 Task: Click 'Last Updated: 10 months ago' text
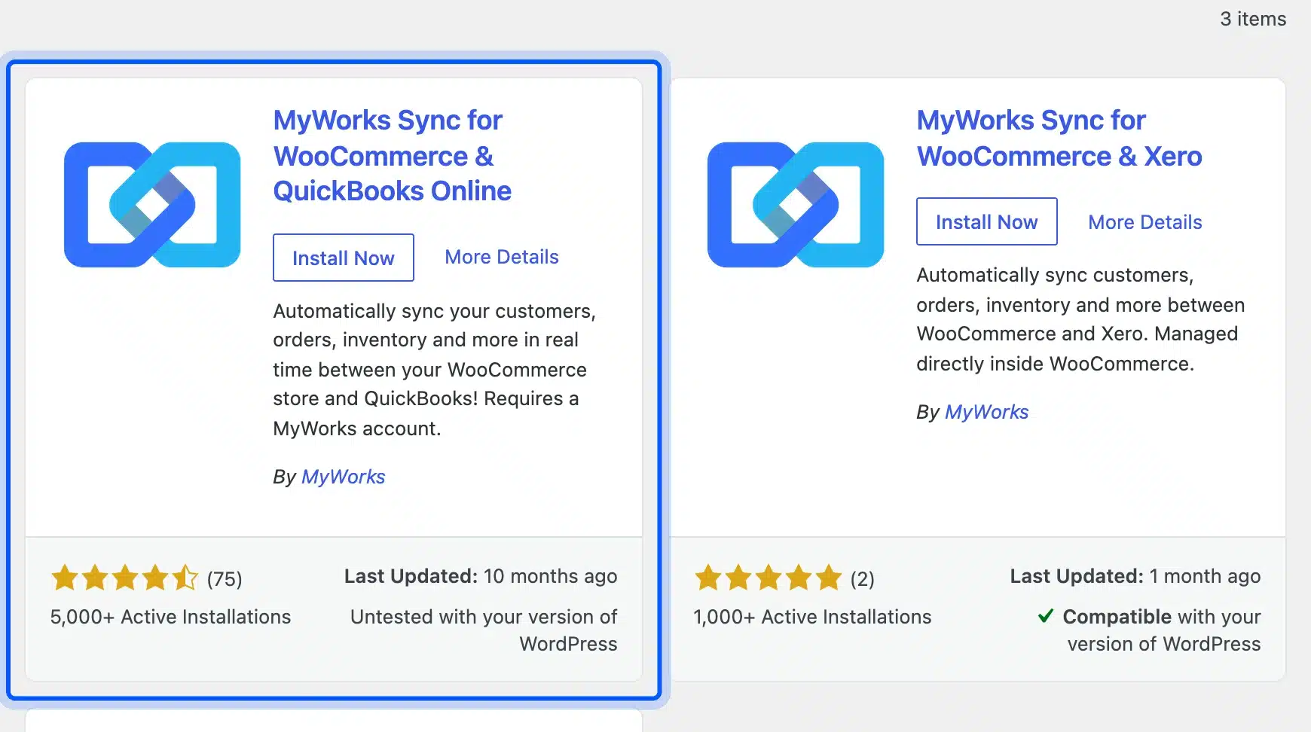point(481,576)
